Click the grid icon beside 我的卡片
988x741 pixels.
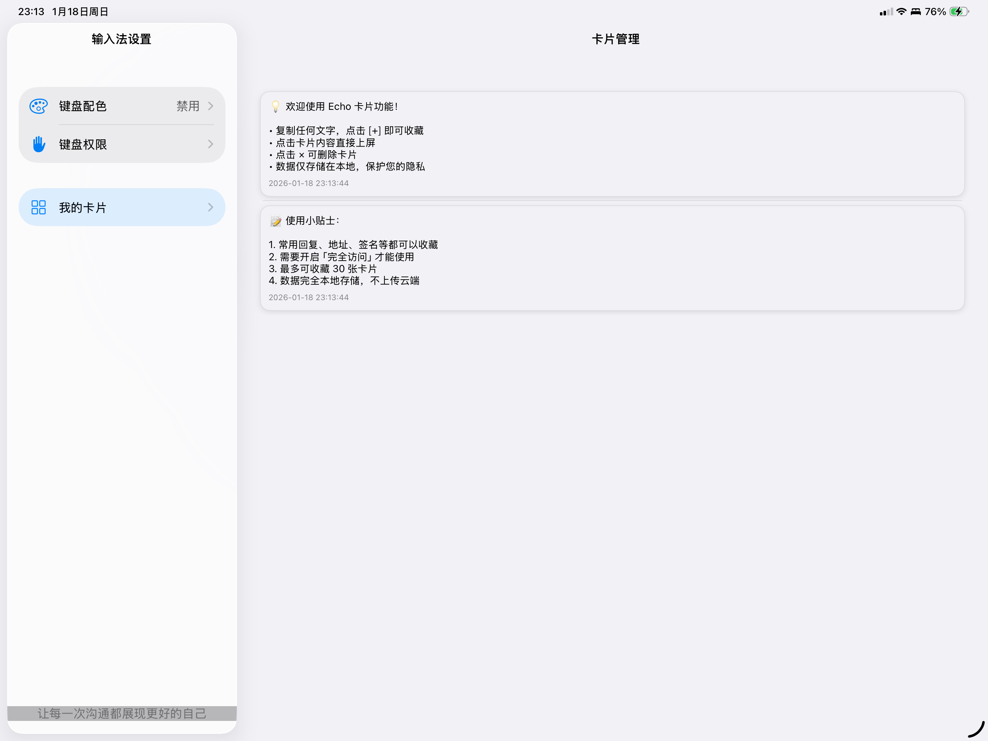[38, 207]
